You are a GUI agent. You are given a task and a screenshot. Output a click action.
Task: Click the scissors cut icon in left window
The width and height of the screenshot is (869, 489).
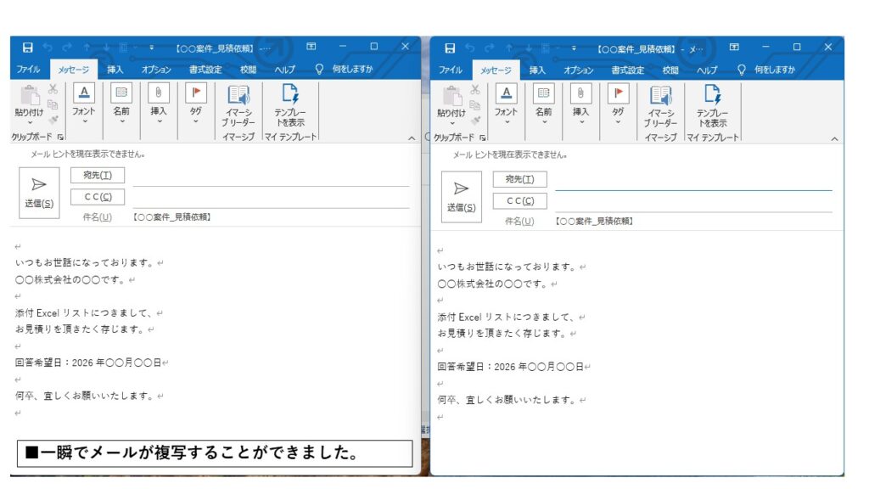point(53,88)
